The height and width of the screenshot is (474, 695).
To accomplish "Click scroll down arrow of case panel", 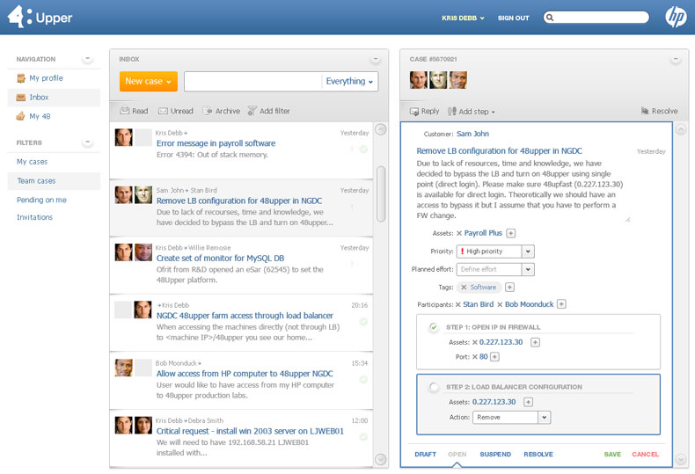I will 681,459.
